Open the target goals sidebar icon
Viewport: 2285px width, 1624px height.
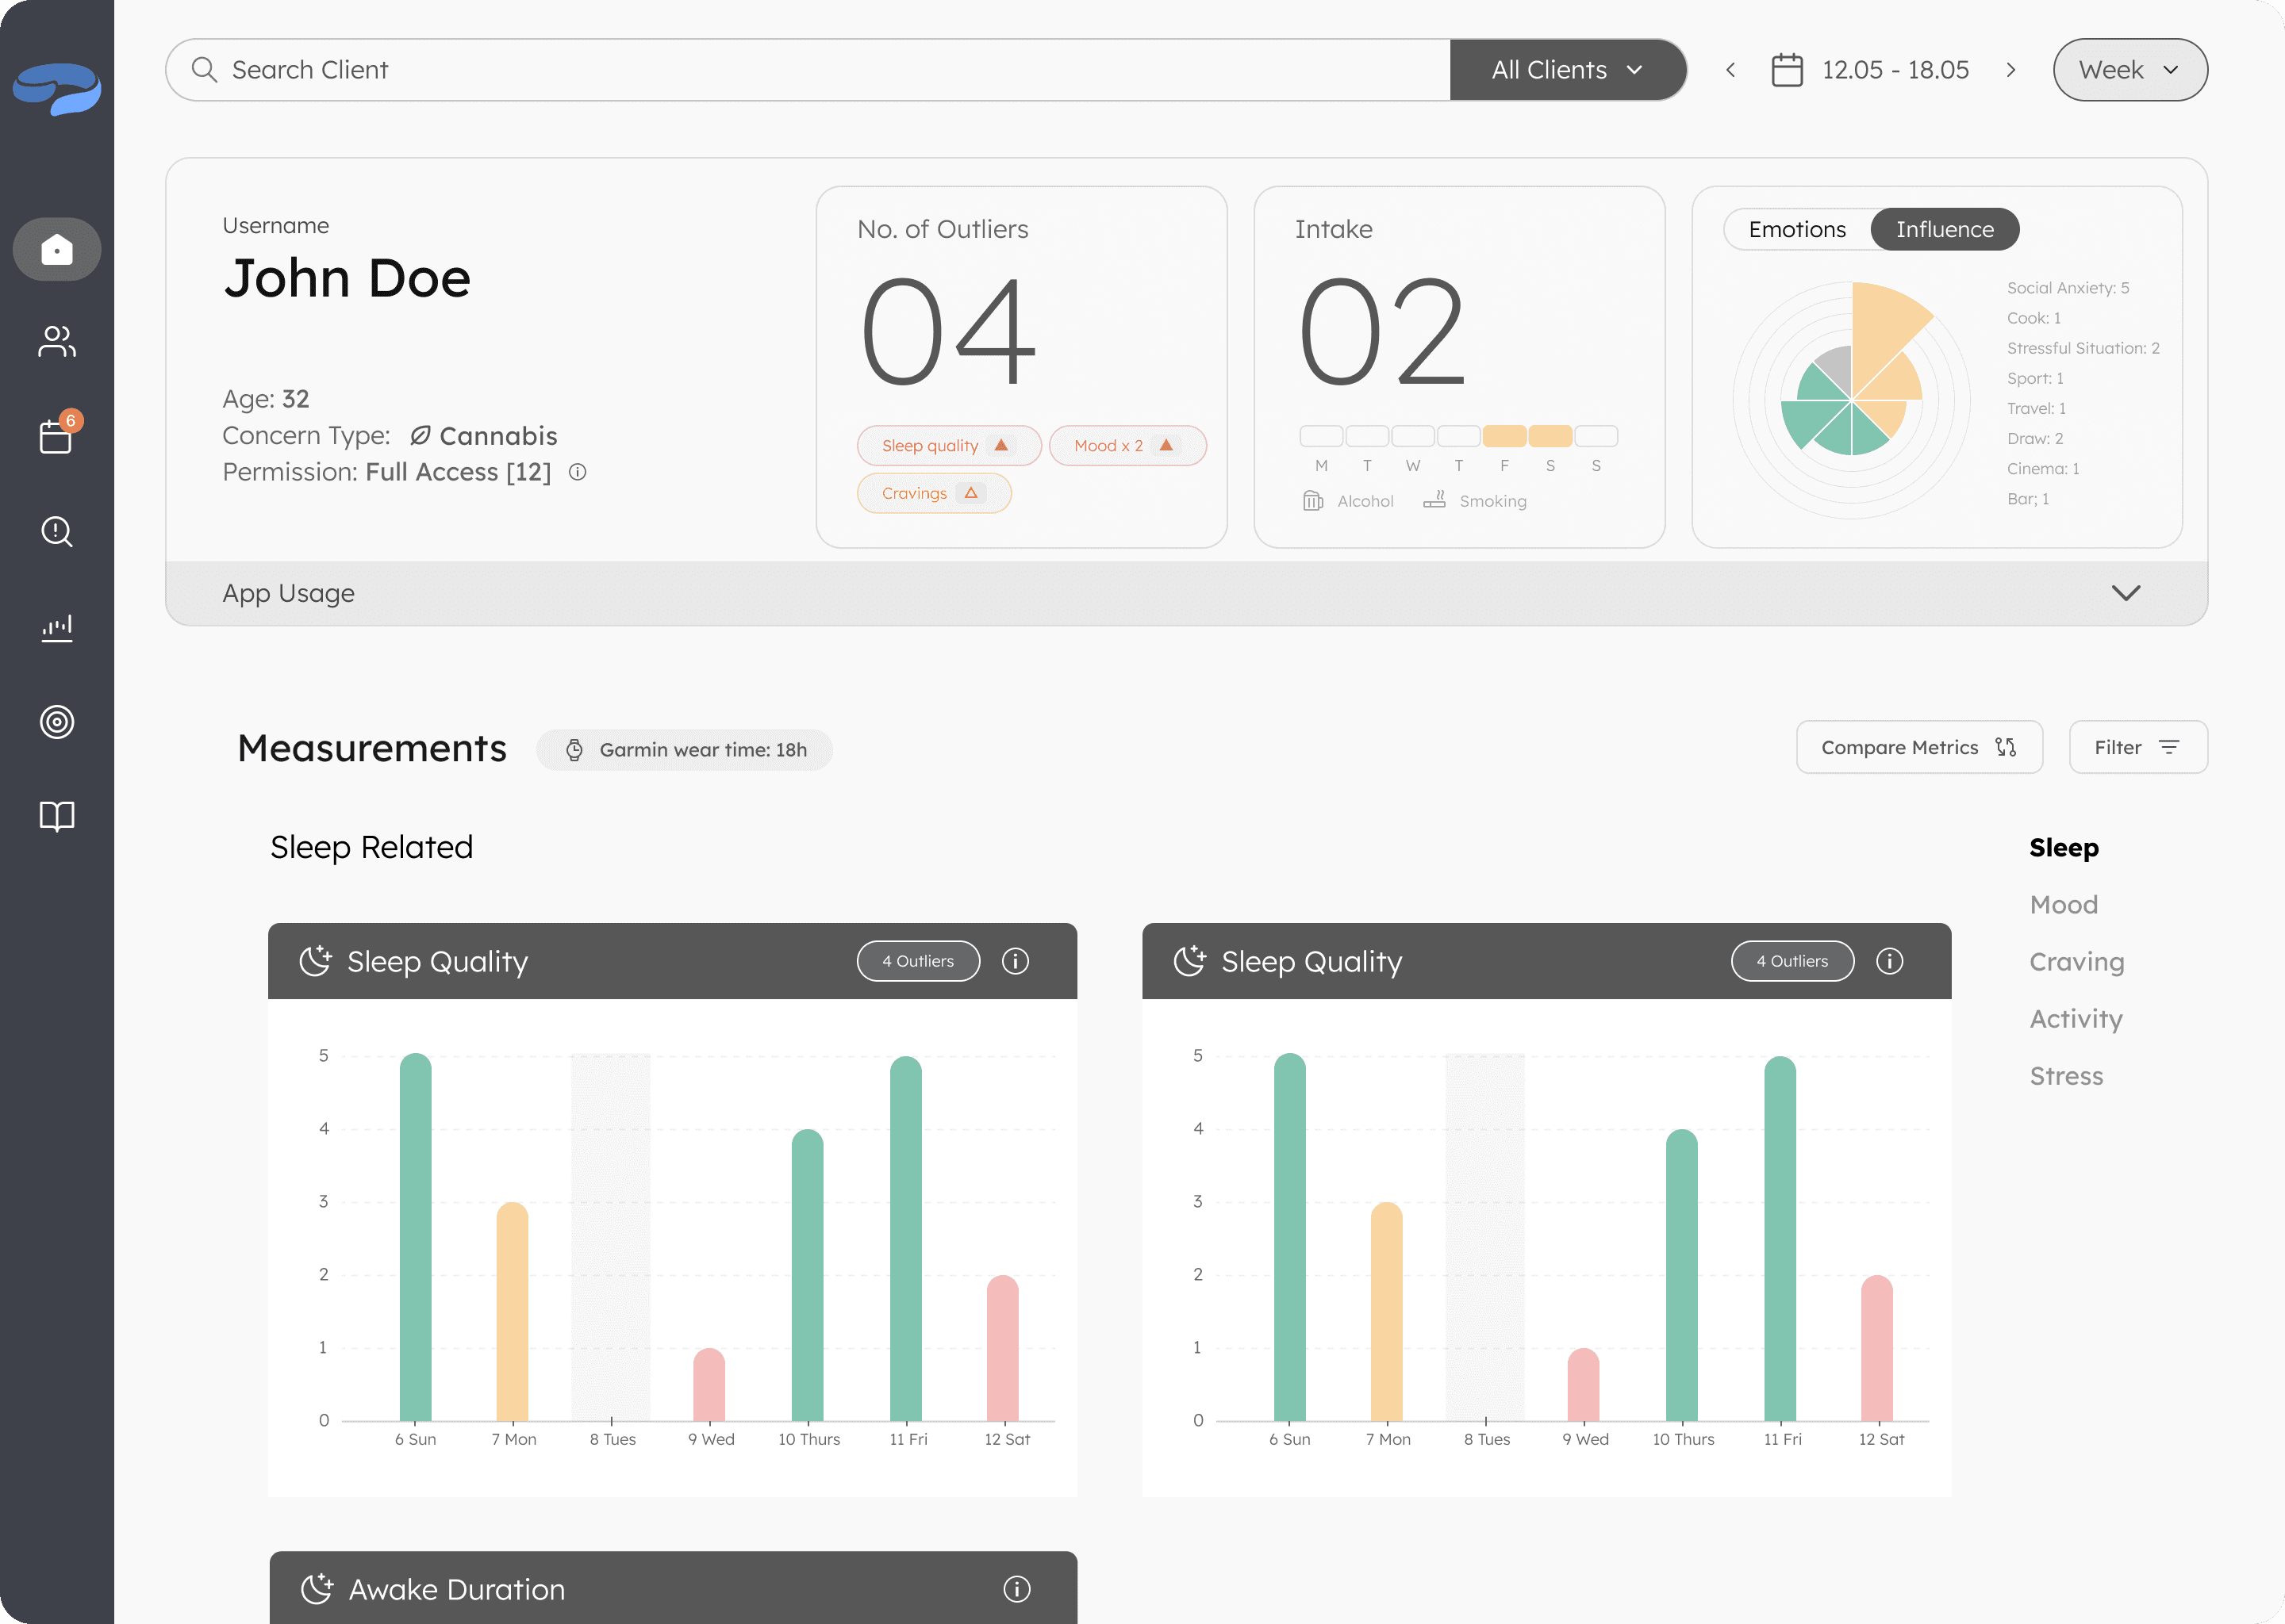point(57,722)
